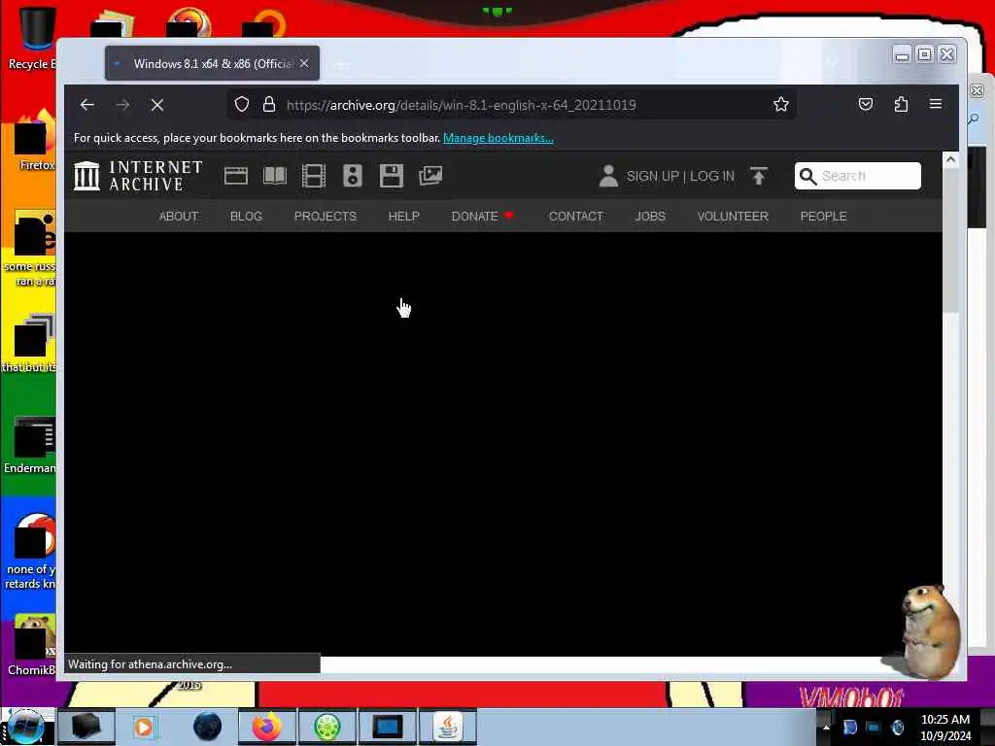The image size is (995, 746).
Task: Select the Windows 8.1 x64 & x86 tab
Action: [x=212, y=63]
